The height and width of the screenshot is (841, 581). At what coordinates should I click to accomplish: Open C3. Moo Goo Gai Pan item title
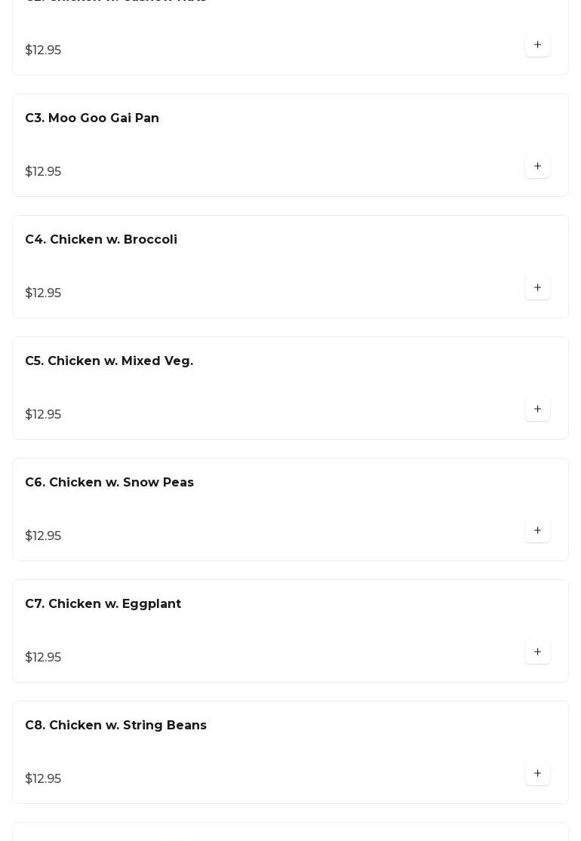tap(92, 118)
